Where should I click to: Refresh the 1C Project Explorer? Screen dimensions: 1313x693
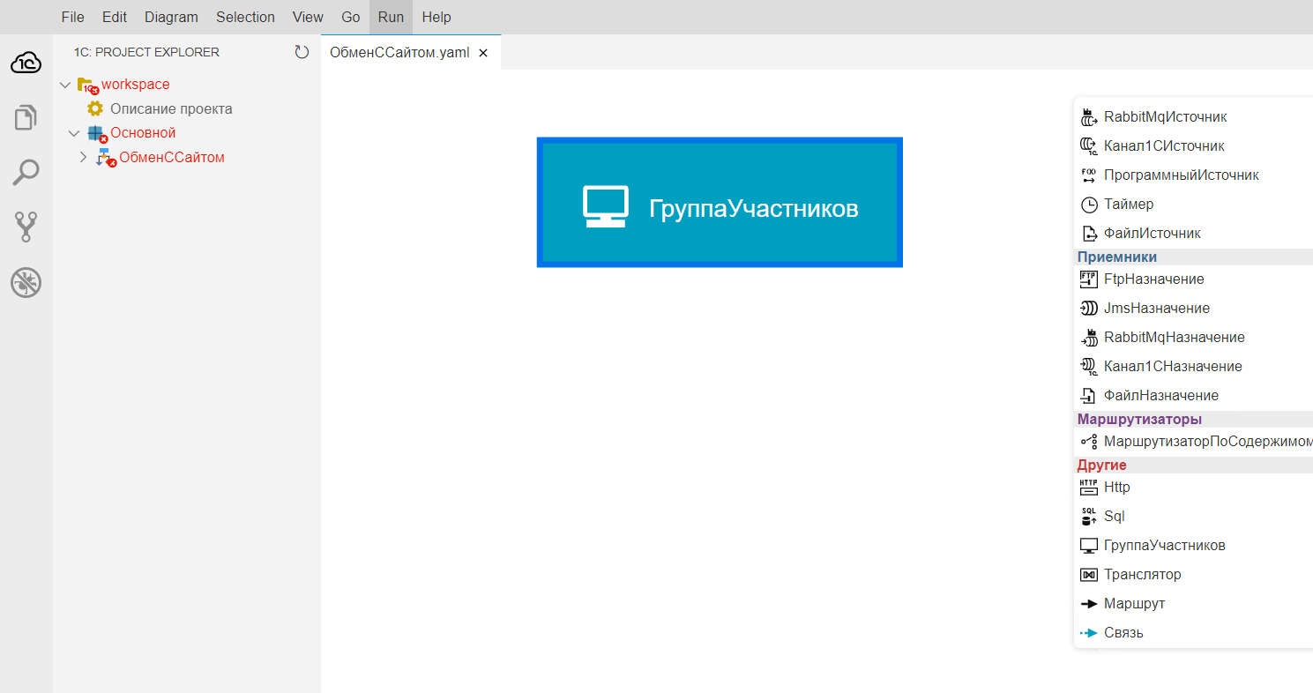302,52
